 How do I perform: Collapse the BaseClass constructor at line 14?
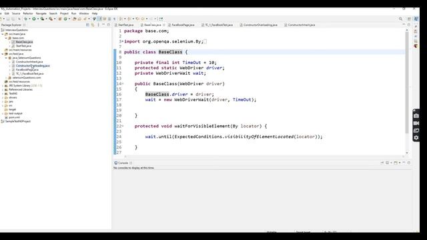(x=123, y=84)
